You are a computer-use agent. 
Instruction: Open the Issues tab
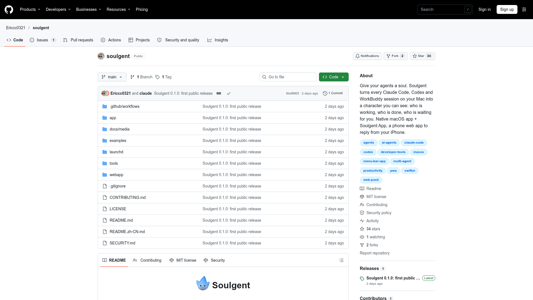click(x=43, y=40)
